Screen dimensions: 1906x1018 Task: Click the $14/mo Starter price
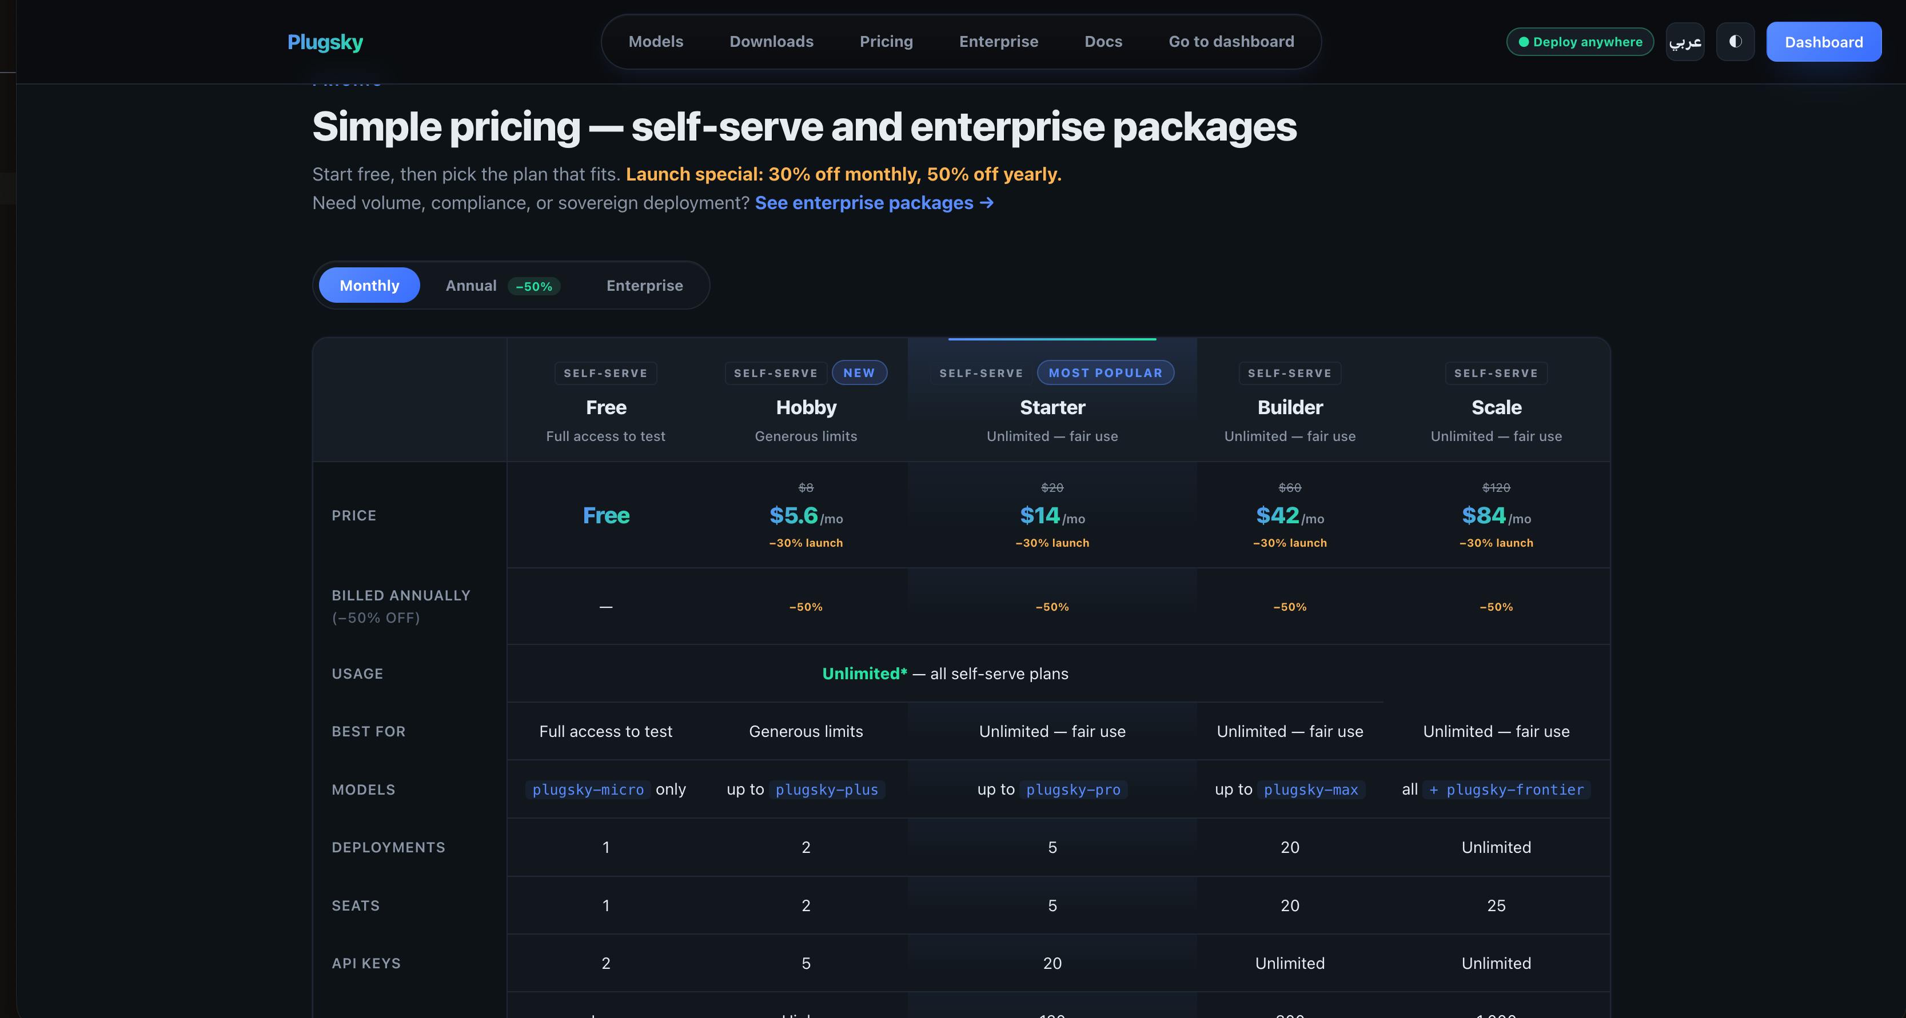point(1052,515)
